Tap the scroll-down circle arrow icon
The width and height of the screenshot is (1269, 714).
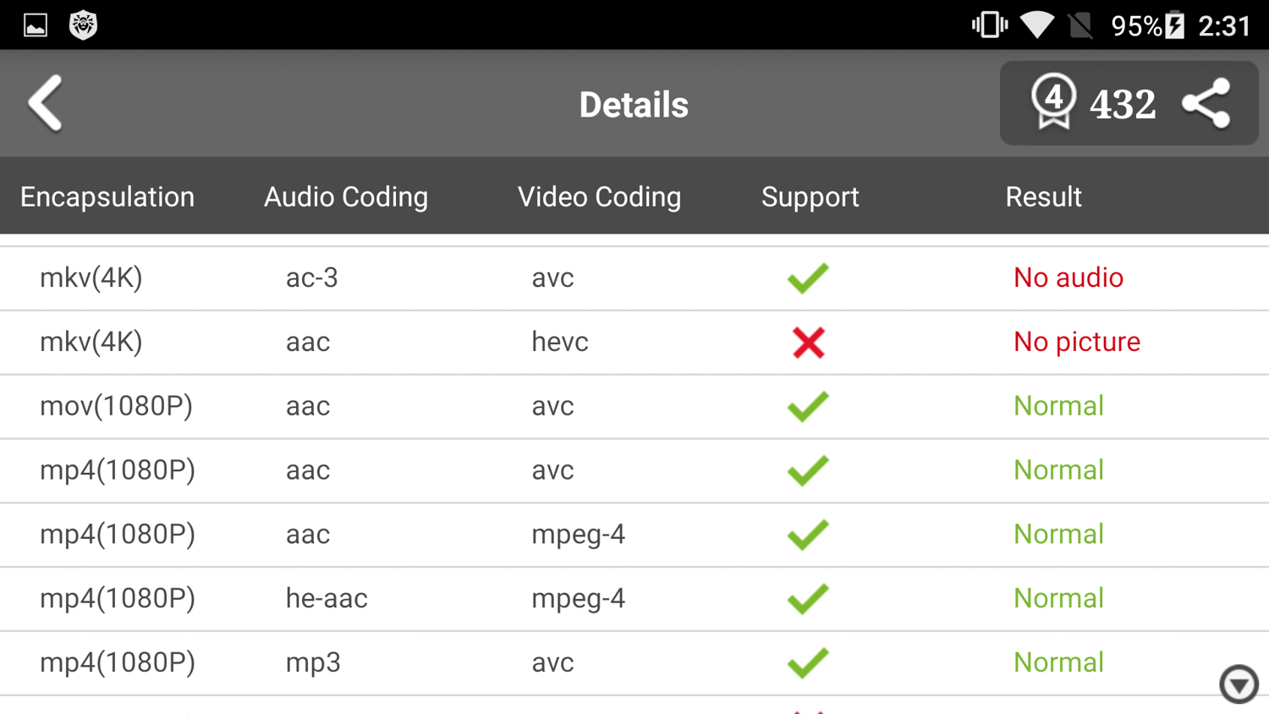[x=1239, y=684]
